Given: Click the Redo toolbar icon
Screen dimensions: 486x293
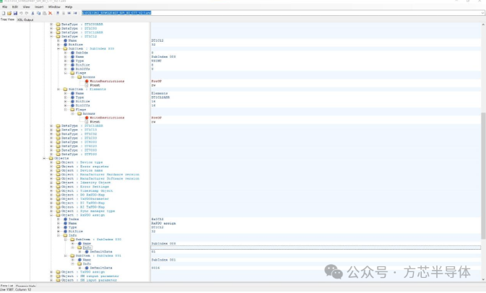Looking at the screenshot, I should click(x=27, y=13).
